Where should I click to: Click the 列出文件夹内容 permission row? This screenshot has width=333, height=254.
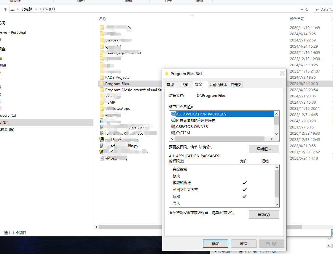tap(222, 189)
